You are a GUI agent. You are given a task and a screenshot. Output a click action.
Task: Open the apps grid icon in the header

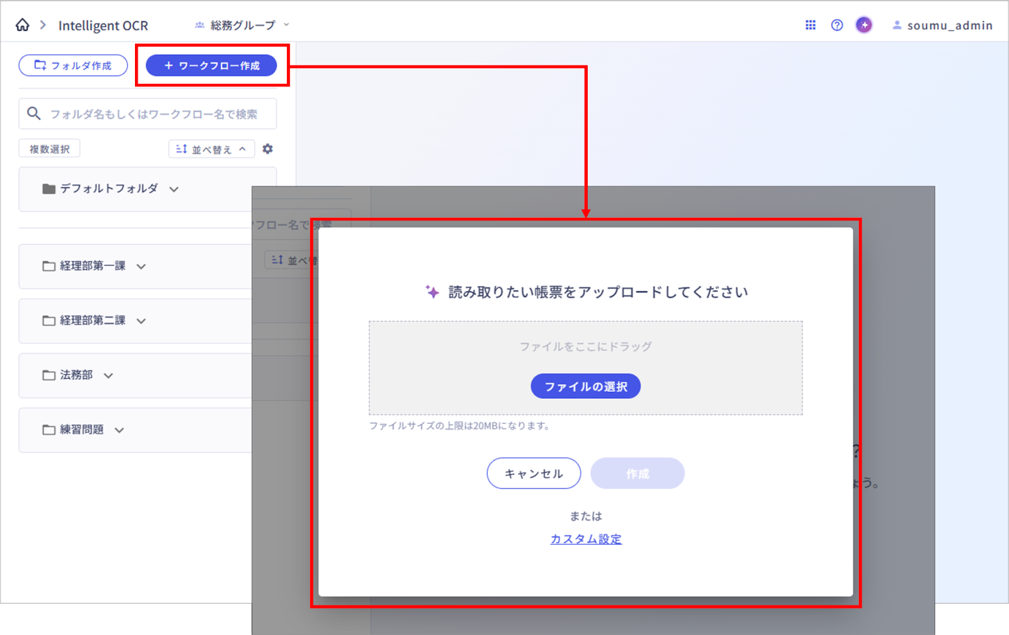[810, 25]
